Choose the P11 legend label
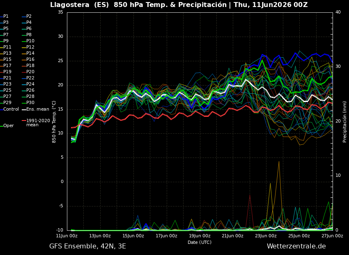 click(7, 47)
